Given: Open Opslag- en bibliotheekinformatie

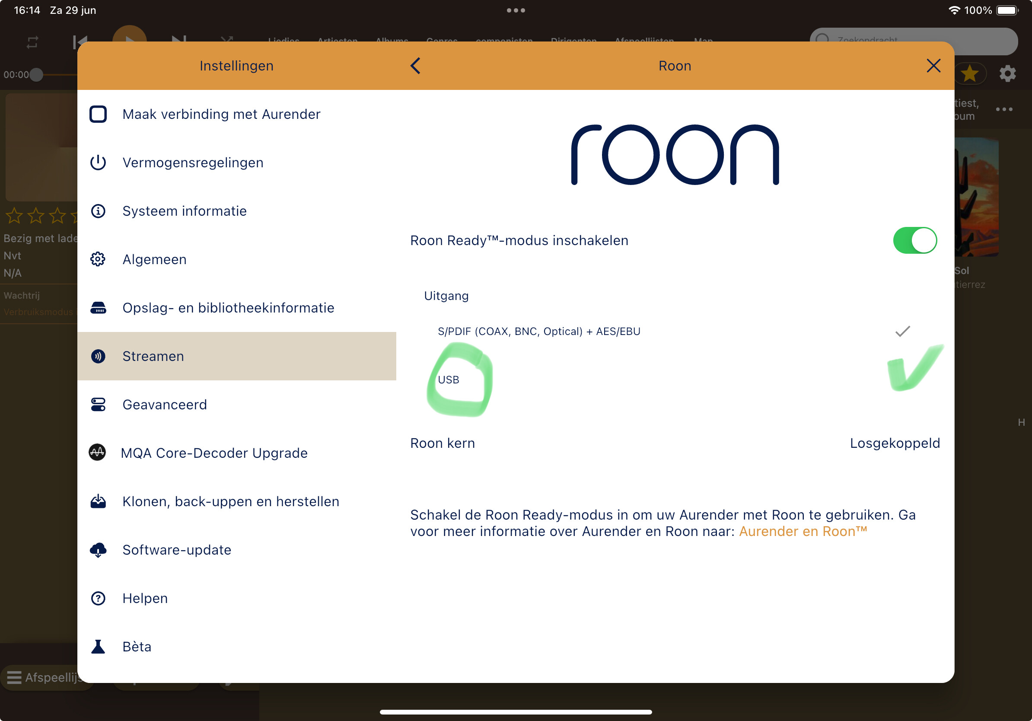Looking at the screenshot, I should [237, 308].
